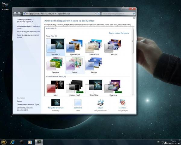Click the Back navigation arrow
The height and width of the screenshot is (145, 181).
click(15, 14)
